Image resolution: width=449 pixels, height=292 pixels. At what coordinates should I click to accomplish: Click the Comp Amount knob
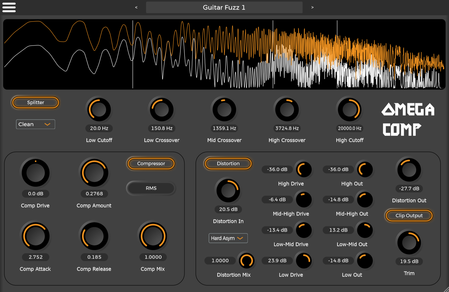coord(94,173)
